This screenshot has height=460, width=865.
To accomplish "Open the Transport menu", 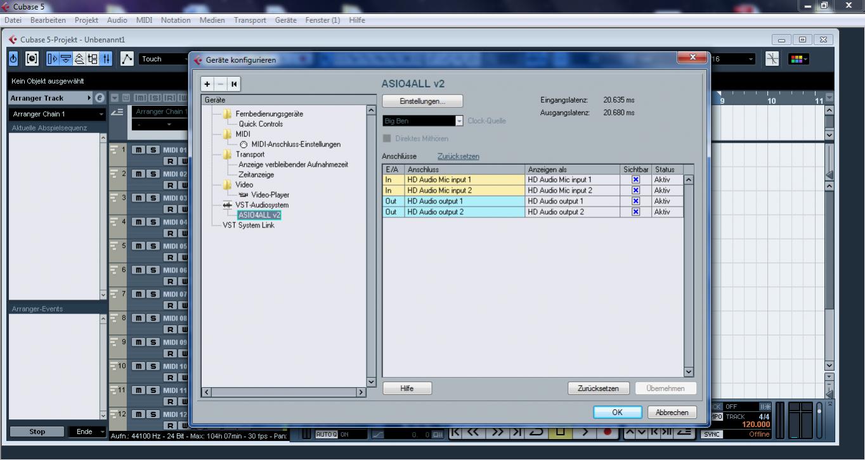I will pyautogui.click(x=250, y=20).
